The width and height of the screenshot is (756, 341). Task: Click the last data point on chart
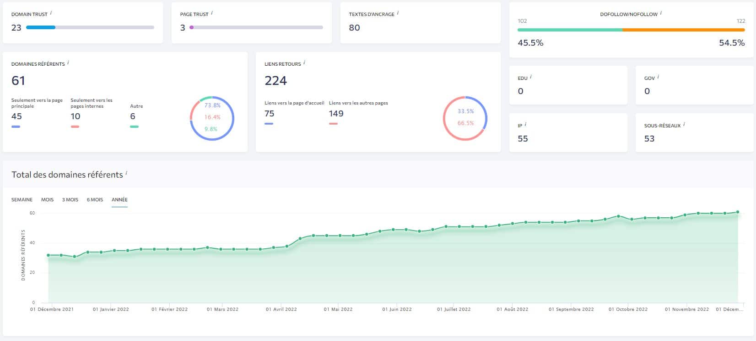pyautogui.click(x=738, y=212)
